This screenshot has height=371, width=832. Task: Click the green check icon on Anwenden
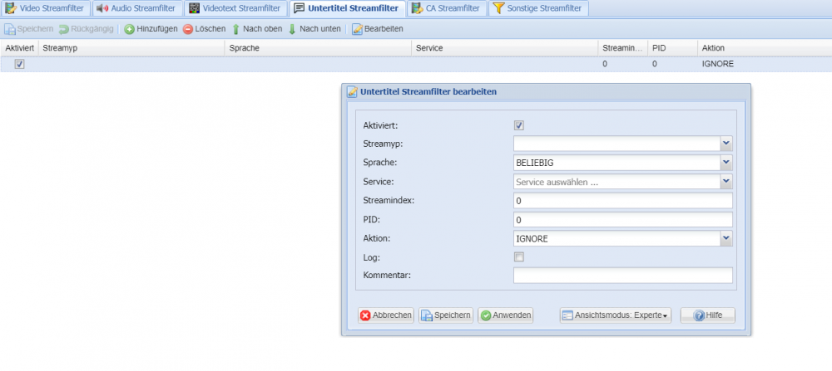486,315
